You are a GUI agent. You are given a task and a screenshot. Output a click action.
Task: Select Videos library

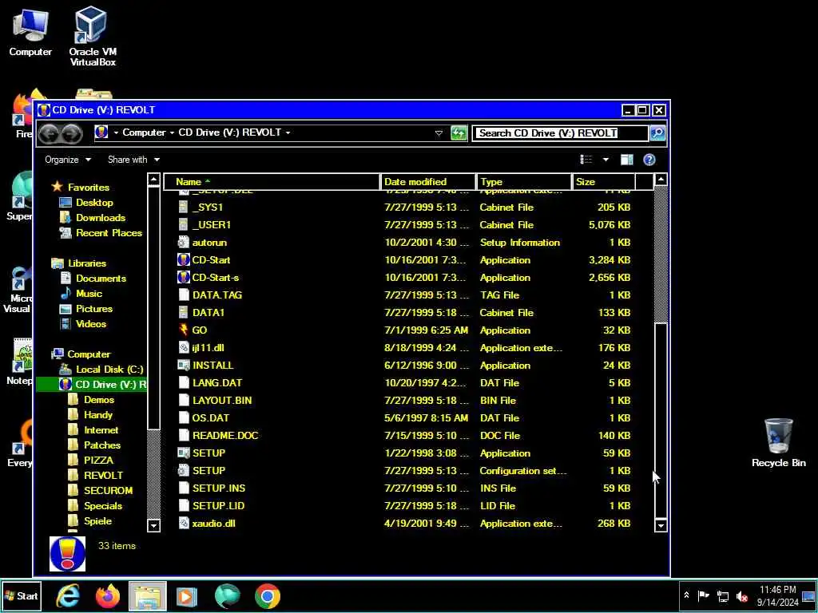(x=91, y=324)
